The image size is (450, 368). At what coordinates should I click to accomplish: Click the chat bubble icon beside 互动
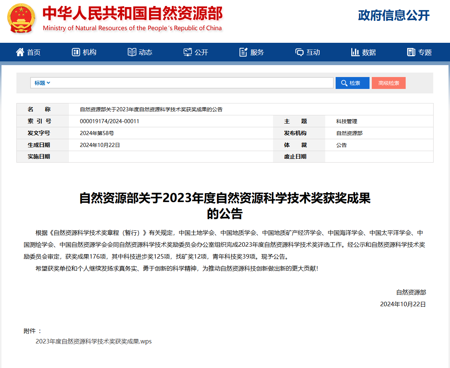click(x=300, y=52)
